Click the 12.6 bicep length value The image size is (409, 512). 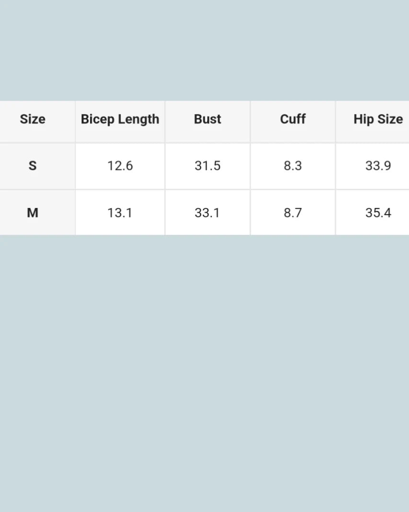120,166
